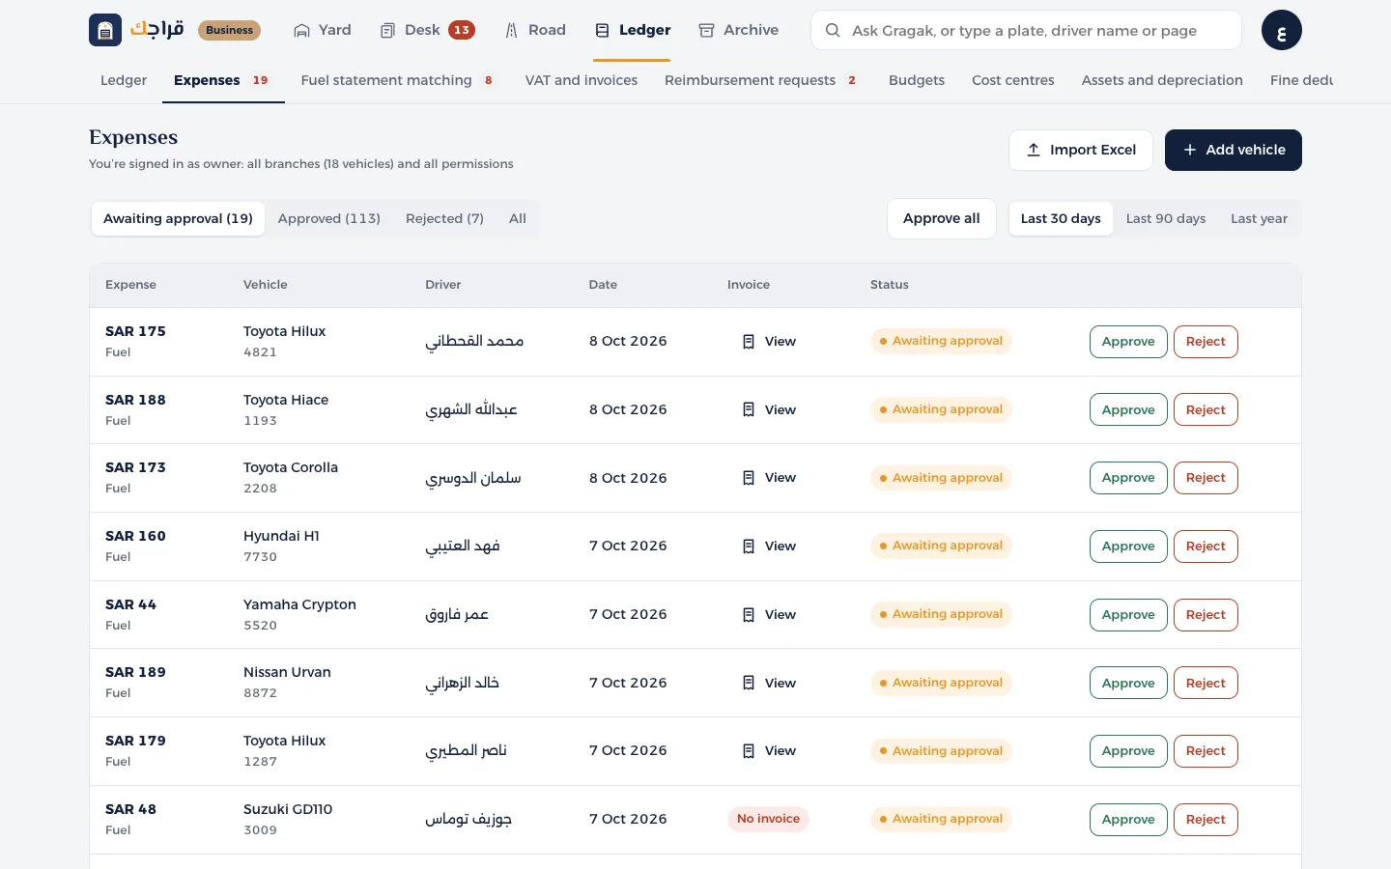Go to the Road section

point(535,30)
